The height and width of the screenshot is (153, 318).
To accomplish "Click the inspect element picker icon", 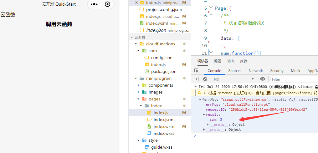I will click(196, 70).
